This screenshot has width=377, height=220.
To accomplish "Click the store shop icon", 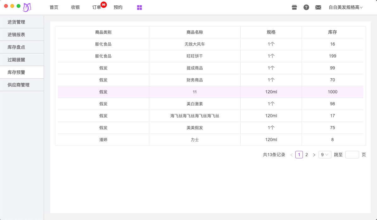I will click(x=294, y=7).
